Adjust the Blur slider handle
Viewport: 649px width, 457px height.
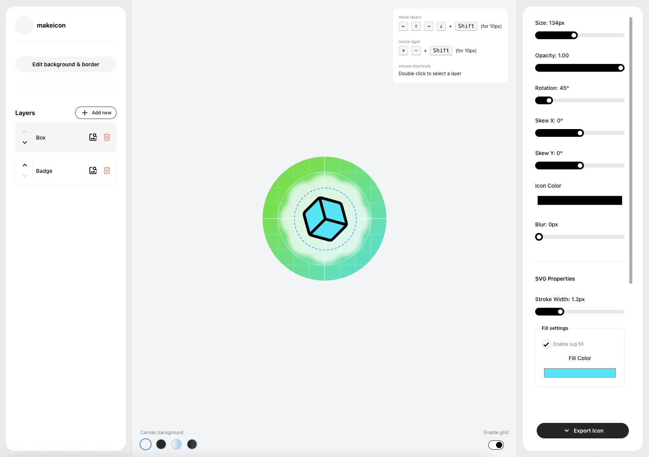click(x=539, y=237)
